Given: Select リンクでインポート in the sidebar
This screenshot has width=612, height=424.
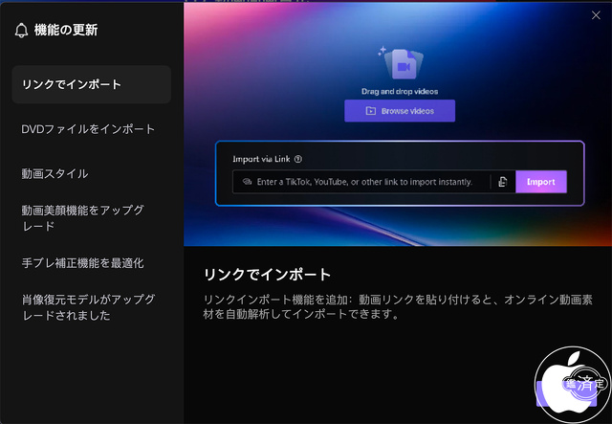Looking at the screenshot, I should pos(92,84).
